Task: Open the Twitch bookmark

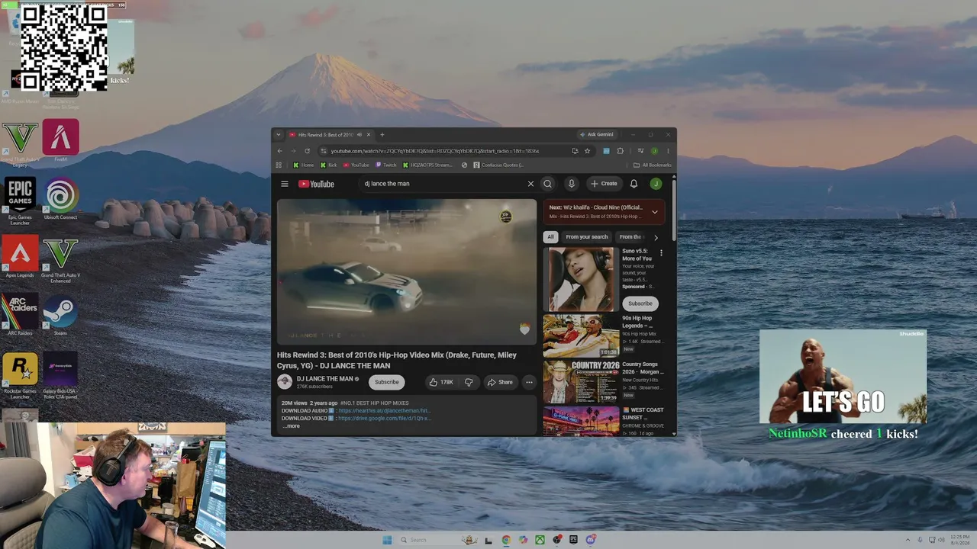Action: pyautogui.click(x=386, y=165)
